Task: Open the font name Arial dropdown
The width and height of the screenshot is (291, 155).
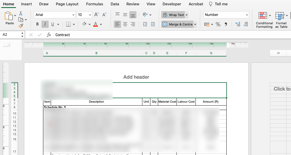Action: pyautogui.click(x=74, y=15)
